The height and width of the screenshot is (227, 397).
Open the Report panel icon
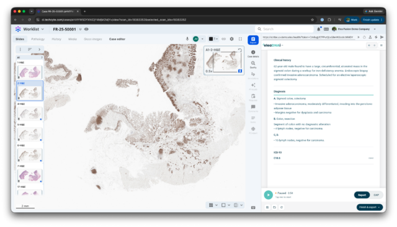(x=253, y=40)
